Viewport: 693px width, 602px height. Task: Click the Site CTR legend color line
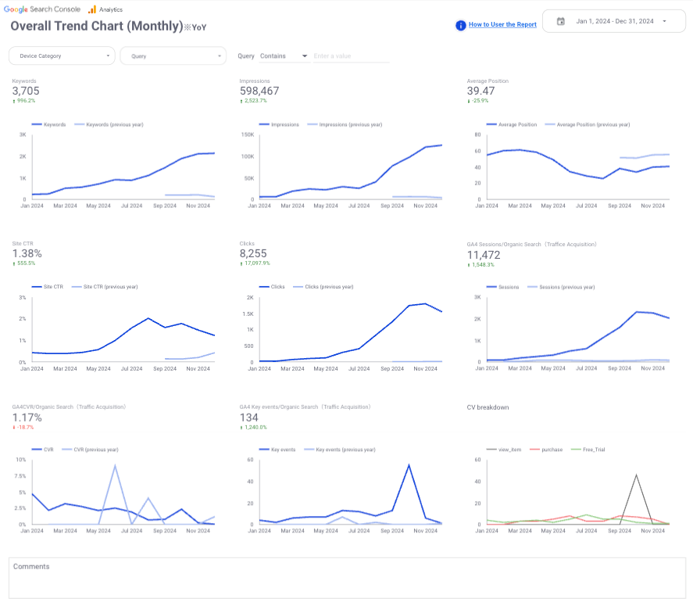37,287
